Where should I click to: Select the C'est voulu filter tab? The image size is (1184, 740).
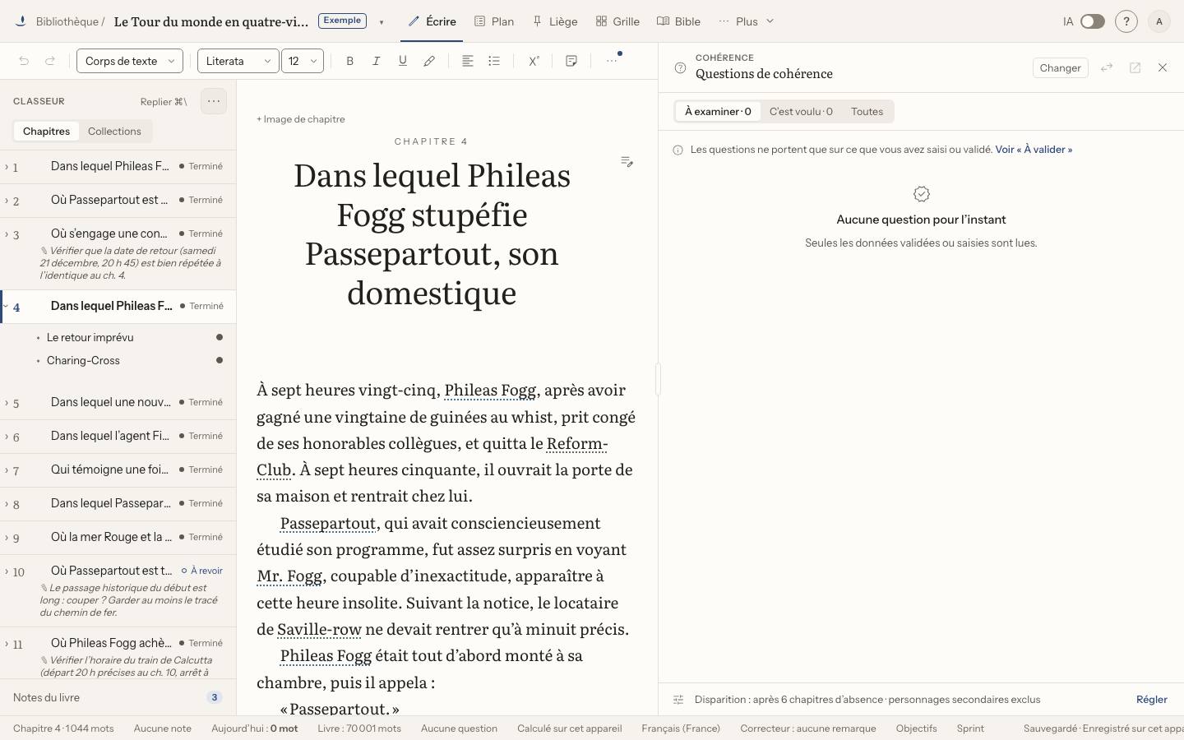[x=801, y=112]
